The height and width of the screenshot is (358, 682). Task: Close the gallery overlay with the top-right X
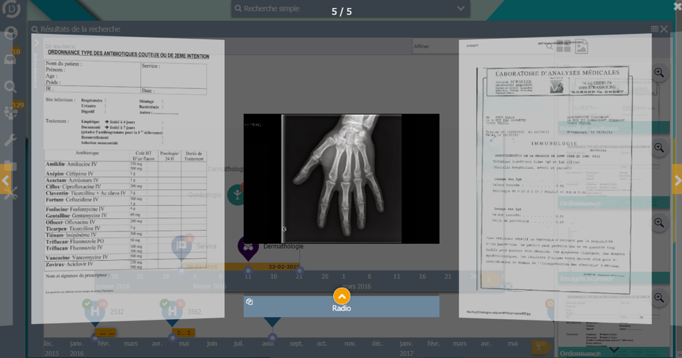(678, 6)
